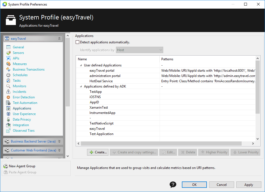Collapse the User defined Applications tree node

tap(81, 65)
